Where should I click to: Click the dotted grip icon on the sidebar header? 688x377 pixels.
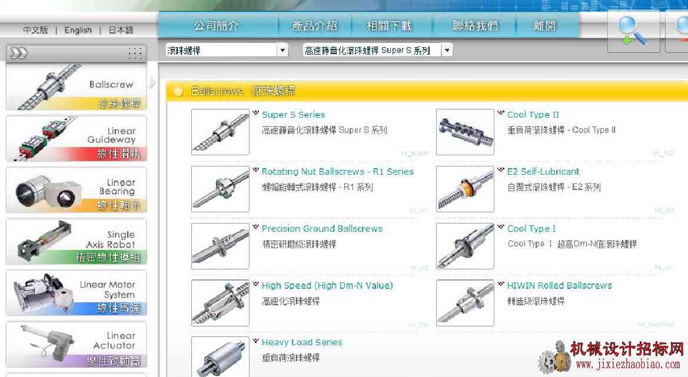point(135,54)
